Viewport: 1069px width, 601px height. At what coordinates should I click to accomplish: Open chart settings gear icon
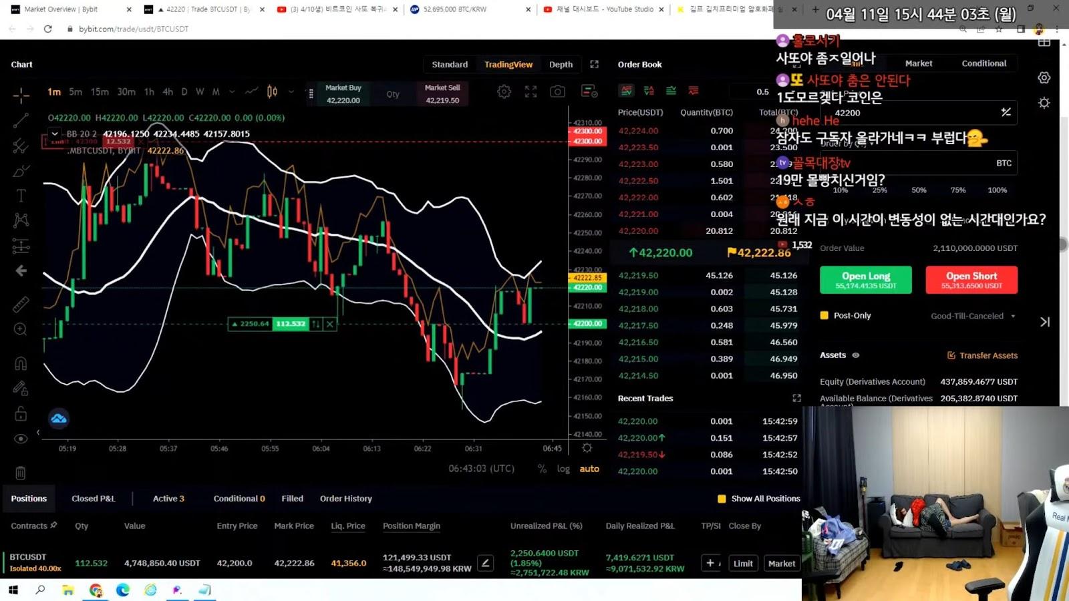[504, 91]
